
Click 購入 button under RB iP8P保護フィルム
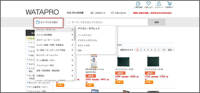click(90, 85)
